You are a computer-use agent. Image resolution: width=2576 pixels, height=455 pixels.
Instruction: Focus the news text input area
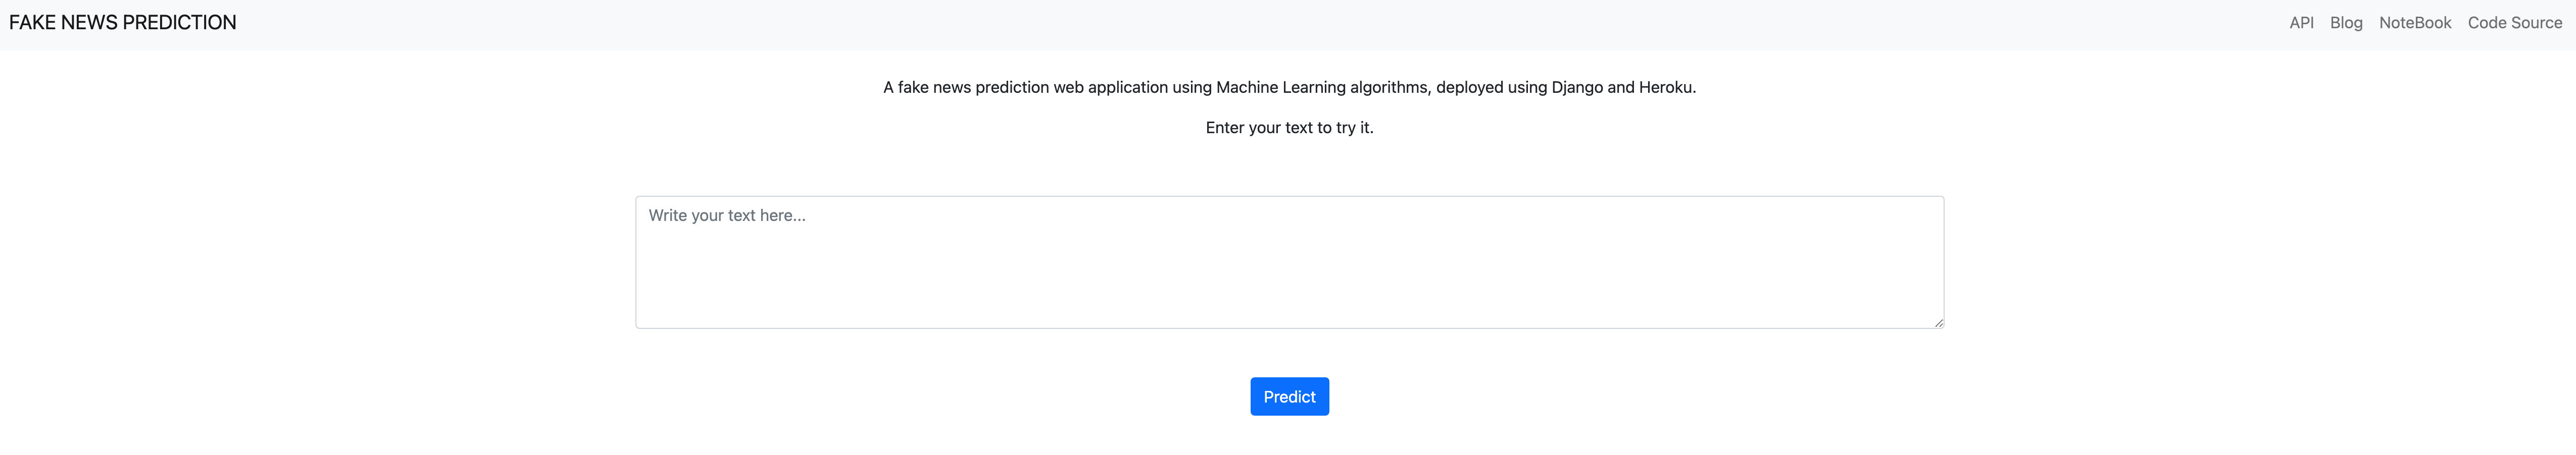pyautogui.click(x=1289, y=262)
